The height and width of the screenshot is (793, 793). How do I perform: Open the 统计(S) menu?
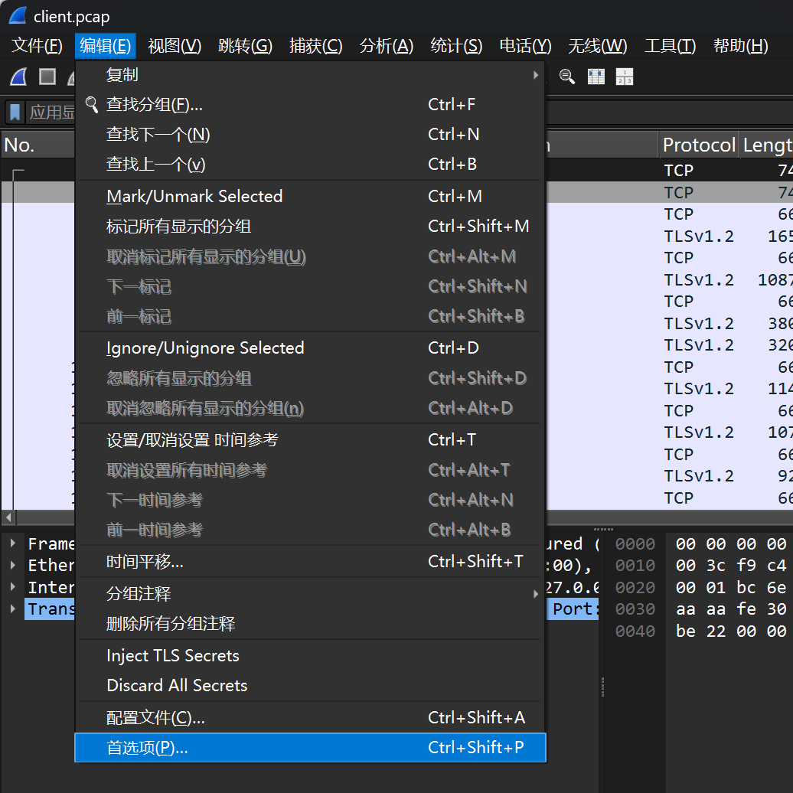pyautogui.click(x=456, y=46)
